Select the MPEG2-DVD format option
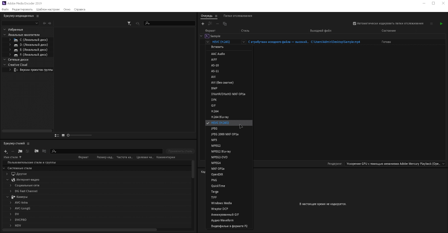Image resolution: width=448 pixels, height=233 pixels. pyautogui.click(x=229, y=157)
